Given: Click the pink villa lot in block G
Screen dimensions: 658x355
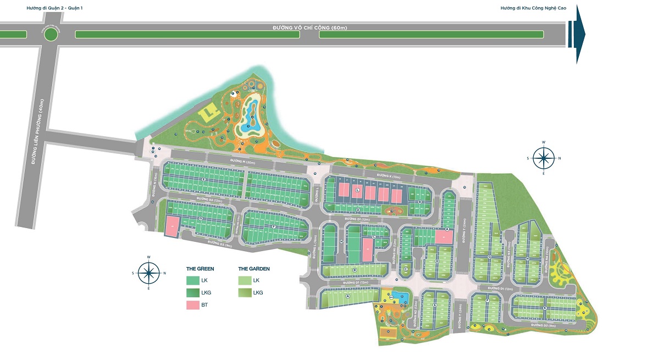Looking at the screenshot, I should (x=172, y=226).
